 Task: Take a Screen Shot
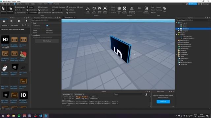click(100, 10)
